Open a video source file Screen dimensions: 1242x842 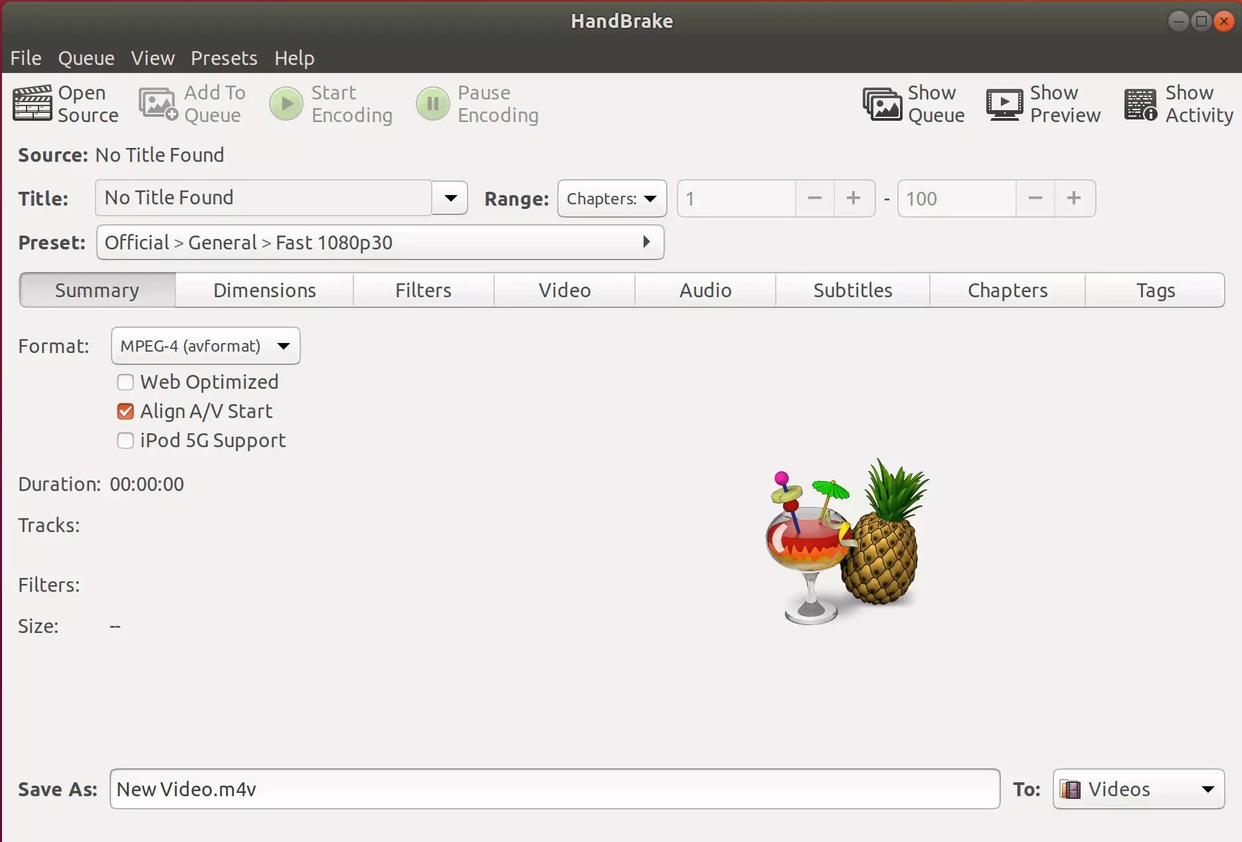click(x=64, y=104)
